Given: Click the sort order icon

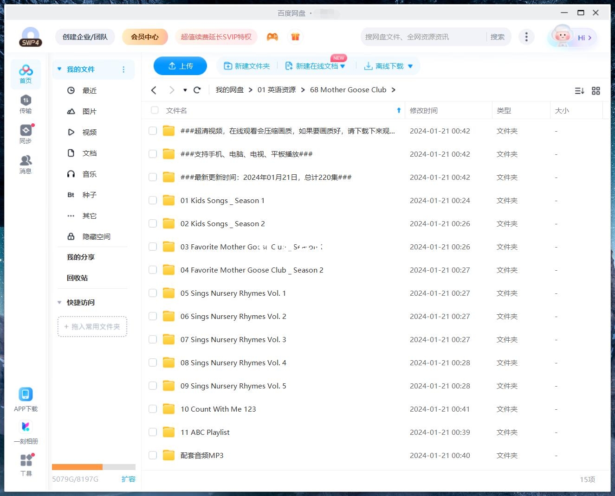Looking at the screenshot, I should coord(579,91).
